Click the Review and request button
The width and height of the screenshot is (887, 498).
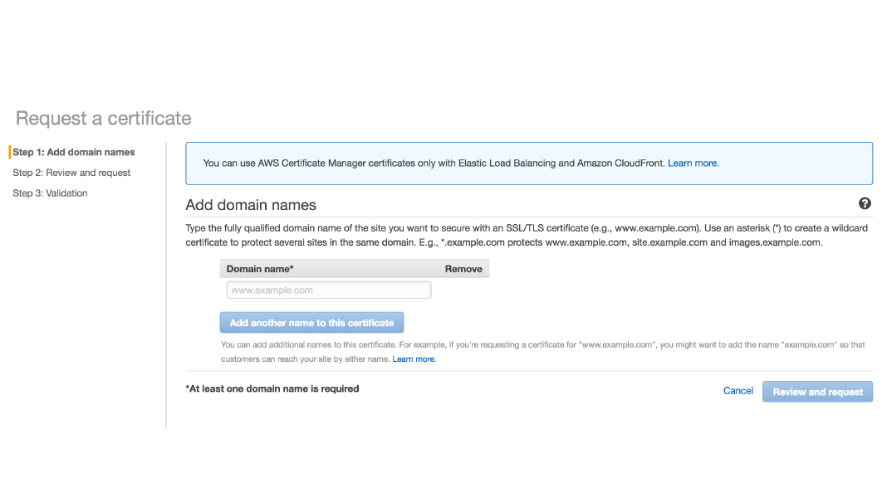click(x=817, y=392)
